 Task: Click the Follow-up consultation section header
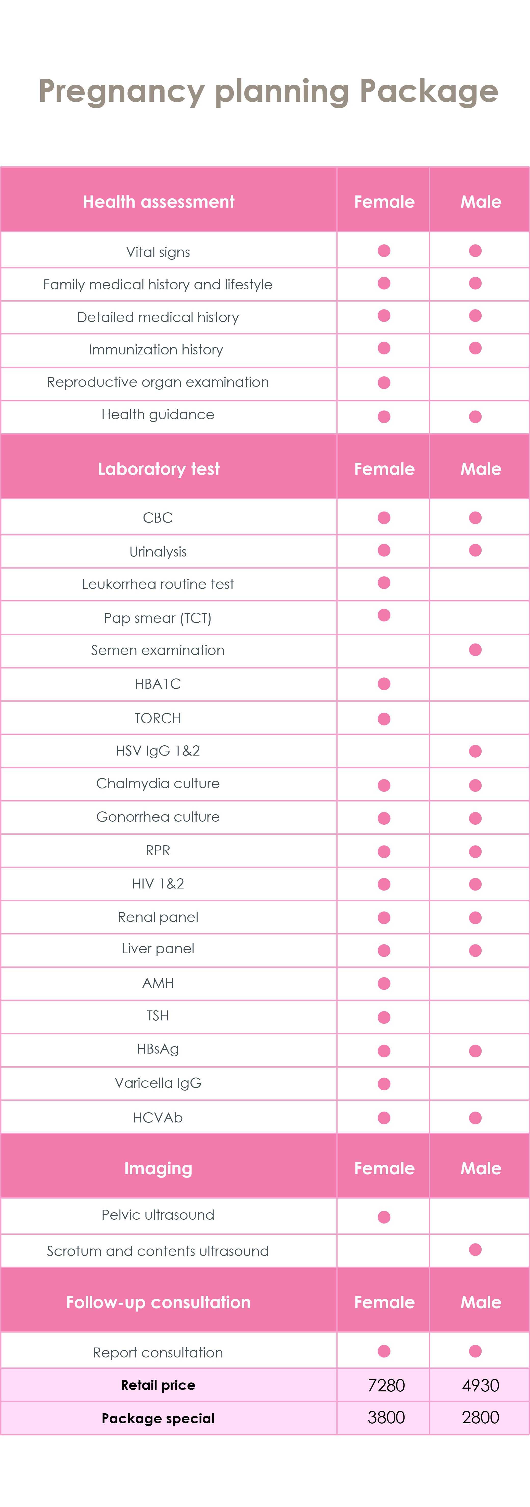click(158, 1302)
